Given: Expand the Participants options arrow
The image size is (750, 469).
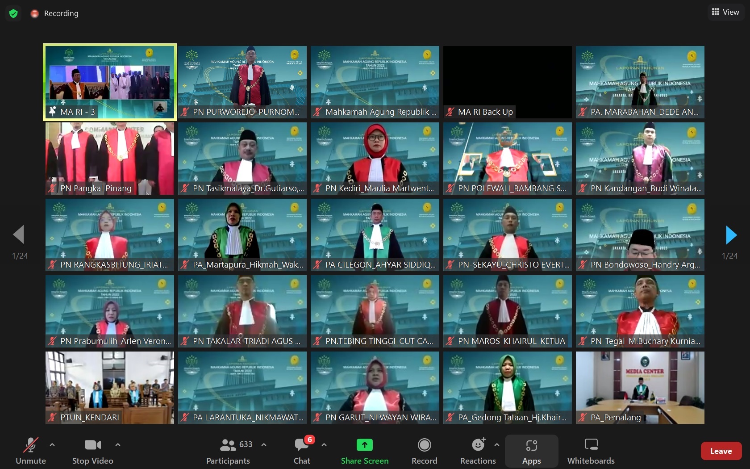Looking at the screenshot, I should [264, 445].
